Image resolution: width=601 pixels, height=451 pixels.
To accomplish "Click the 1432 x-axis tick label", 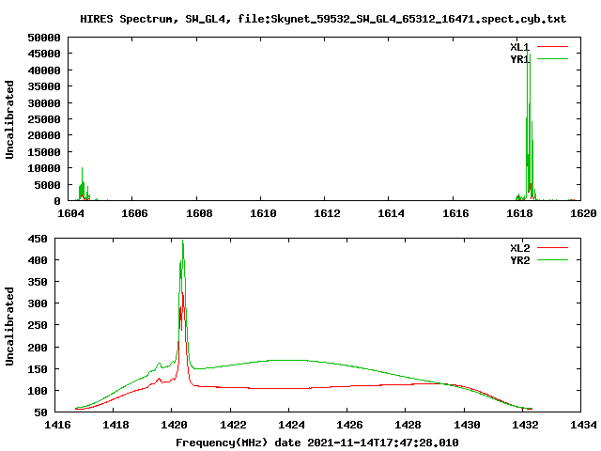I will (x=525, y=425).
